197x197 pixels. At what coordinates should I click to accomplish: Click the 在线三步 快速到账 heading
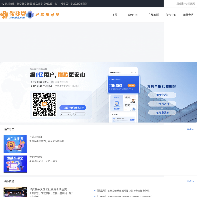point(161,87)
